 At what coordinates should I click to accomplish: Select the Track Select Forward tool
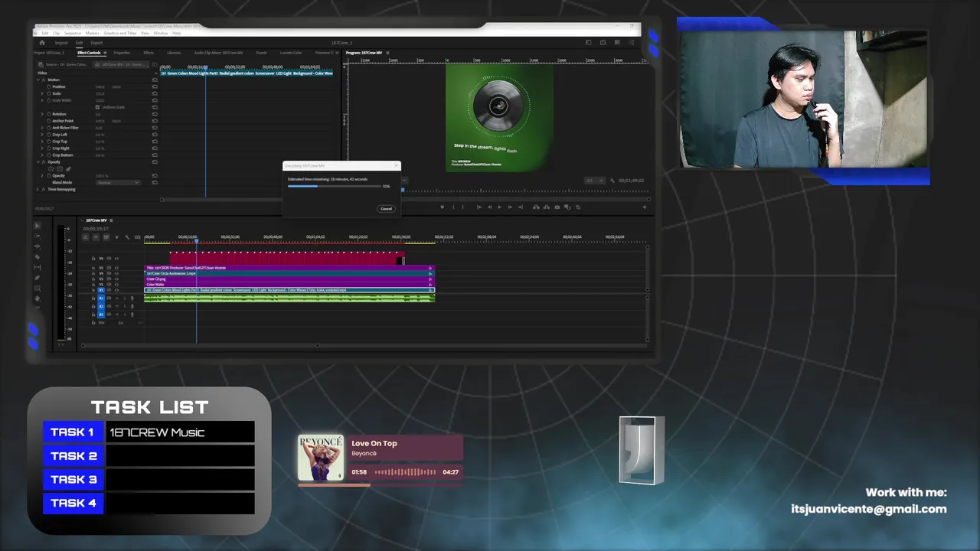click(38, 236)
